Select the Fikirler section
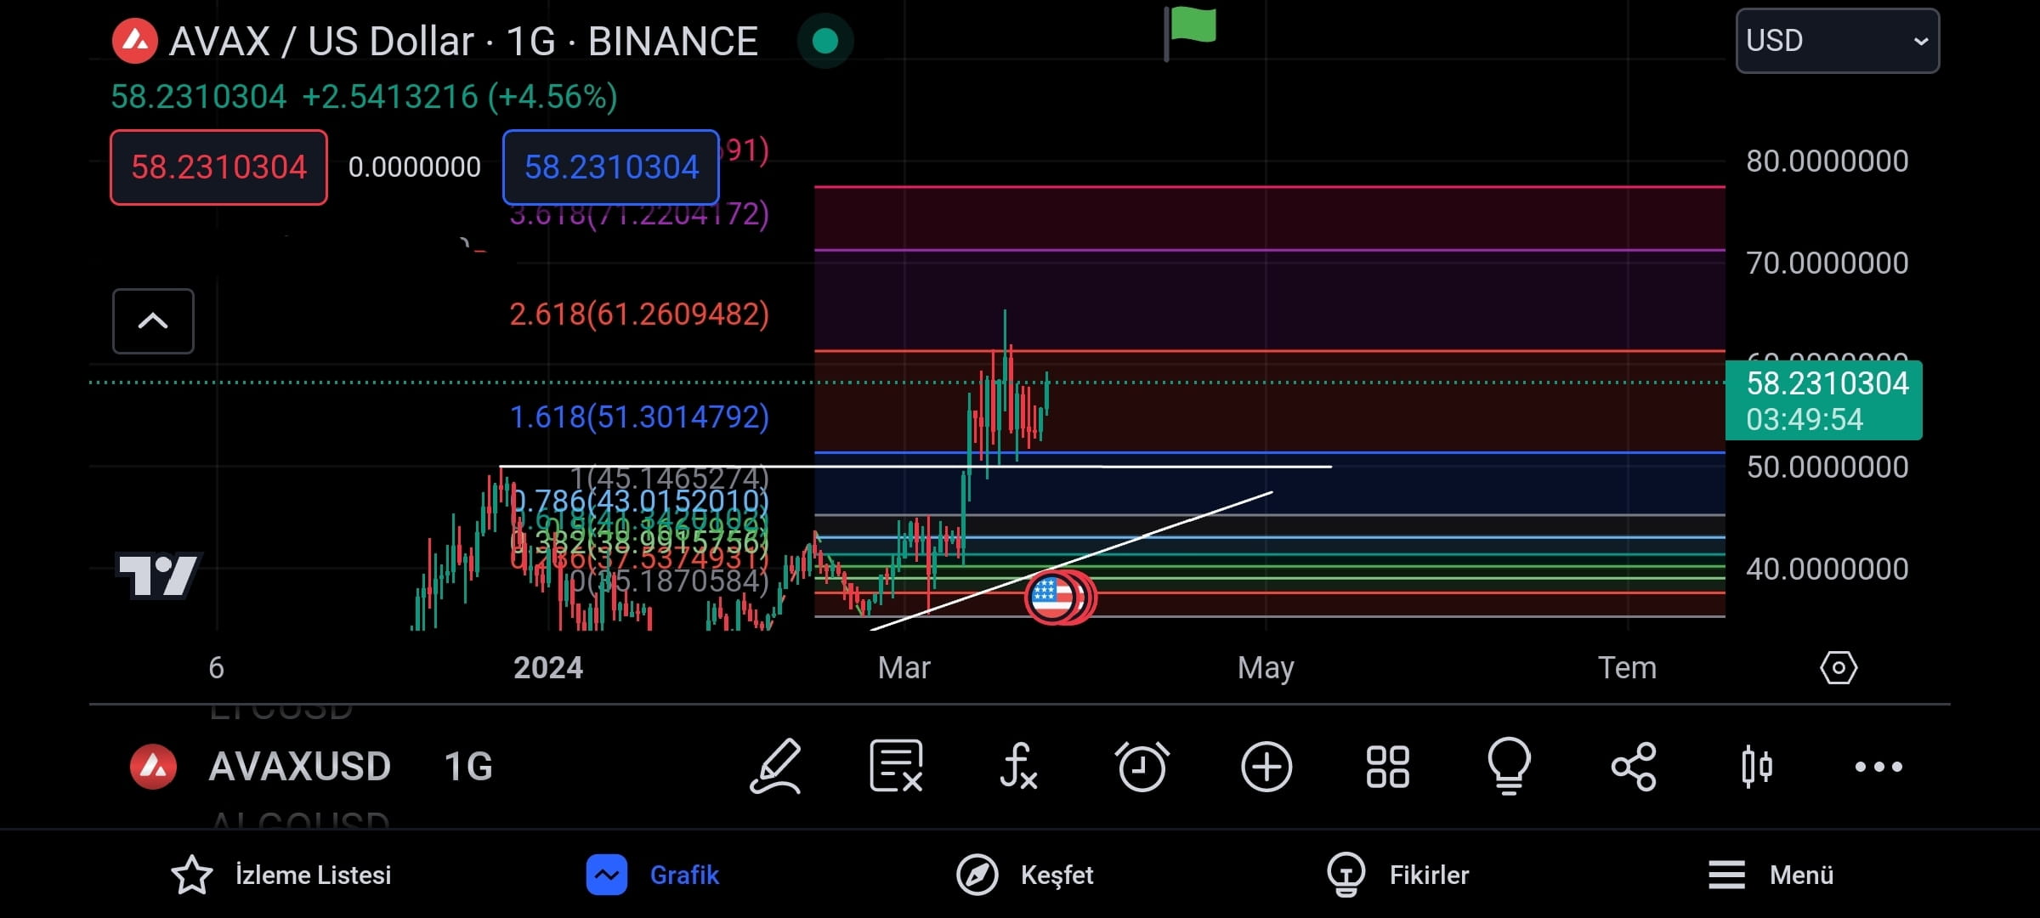Image resolution: width=2040 pixels, height=918 pixels. click(1398, 875)
